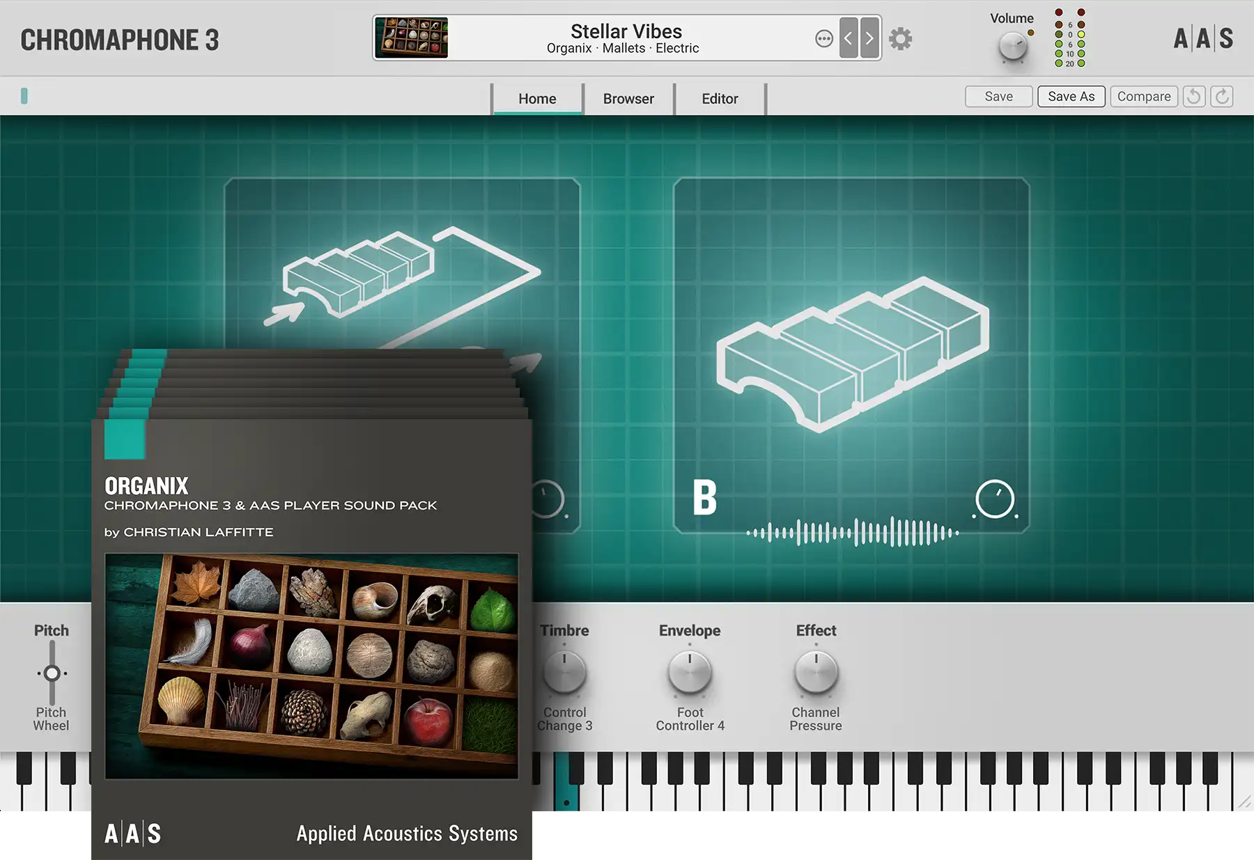Screen dimensions: 1254x860
Task: Click the Save As button
Action: (1071, 96)
